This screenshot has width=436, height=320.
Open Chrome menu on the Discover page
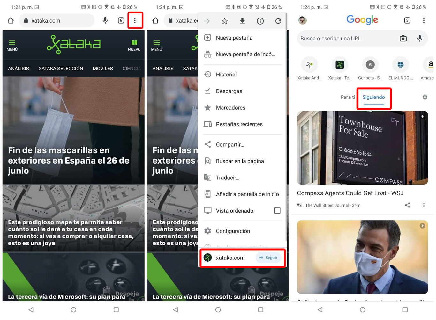coord(424,20)
